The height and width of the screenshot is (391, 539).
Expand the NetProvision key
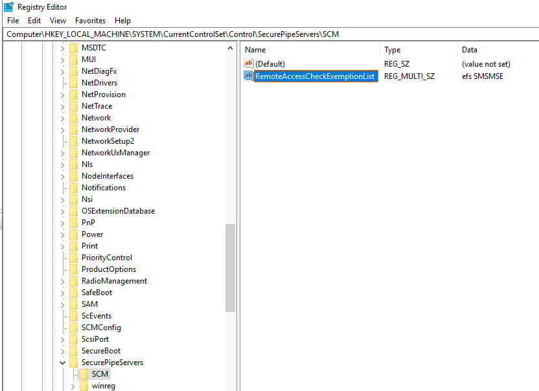click(63, 95)
